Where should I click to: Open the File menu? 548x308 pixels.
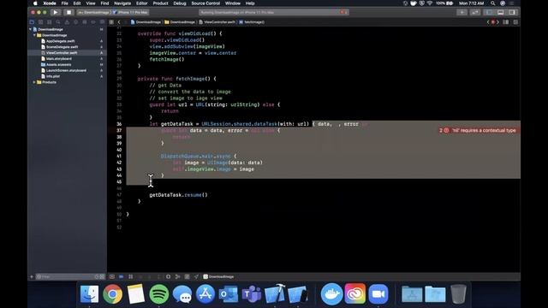65,3
